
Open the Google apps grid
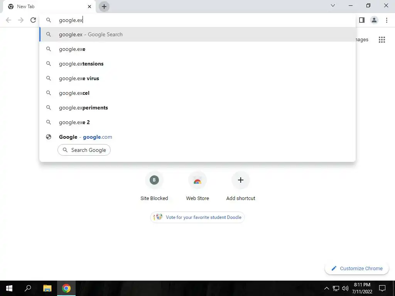(382, 40)
